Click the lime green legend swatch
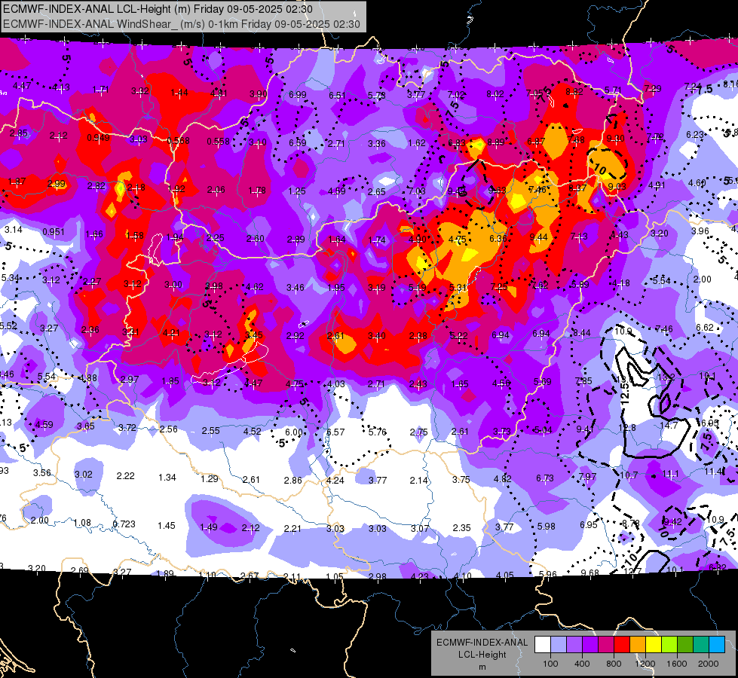 click(669, 645)
